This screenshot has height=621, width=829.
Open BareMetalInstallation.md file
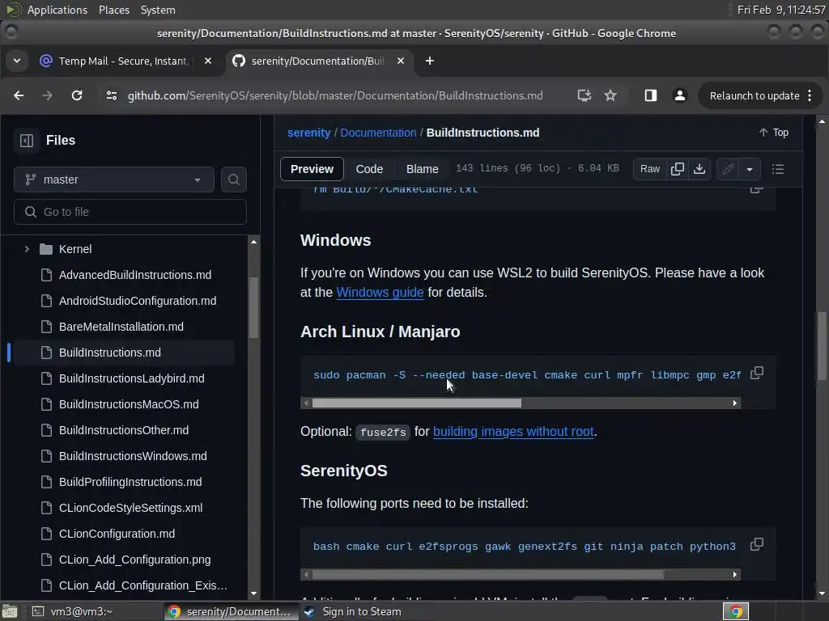121,327
